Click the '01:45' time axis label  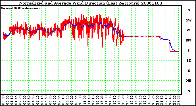[16, 100]
